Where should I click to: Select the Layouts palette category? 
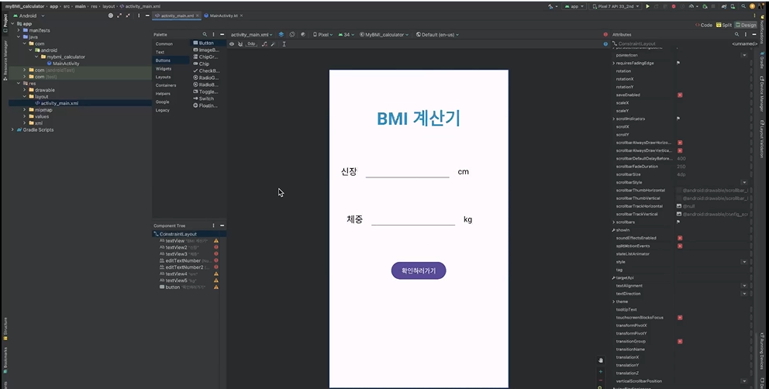164,77
